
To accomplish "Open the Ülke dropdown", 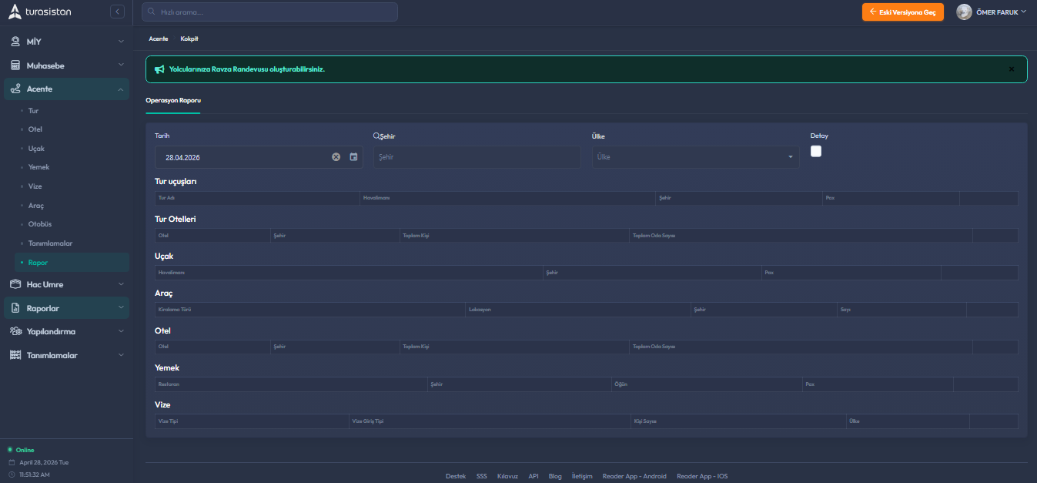I will [694, 157].
